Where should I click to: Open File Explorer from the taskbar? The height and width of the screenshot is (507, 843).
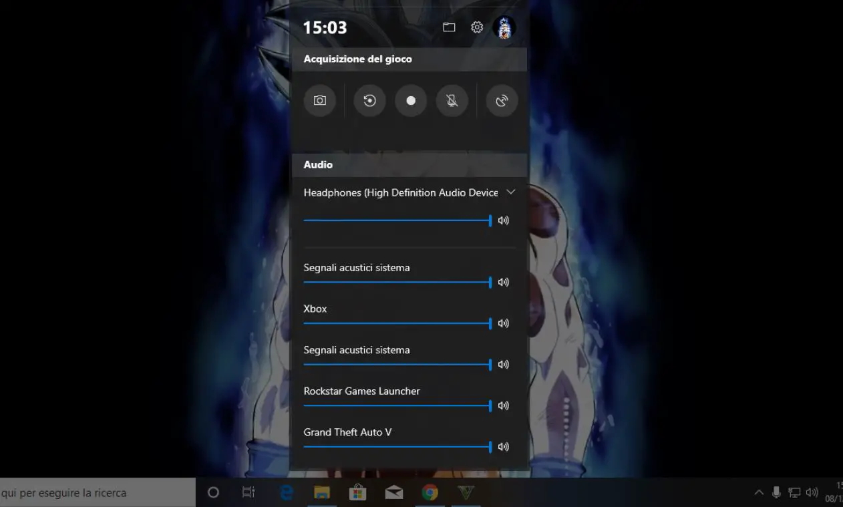click(322, 493)
